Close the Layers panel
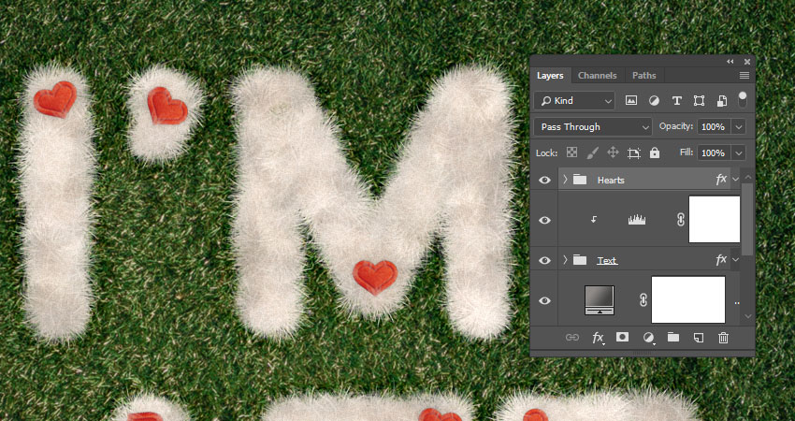795x421 pixels. point(747,62)
